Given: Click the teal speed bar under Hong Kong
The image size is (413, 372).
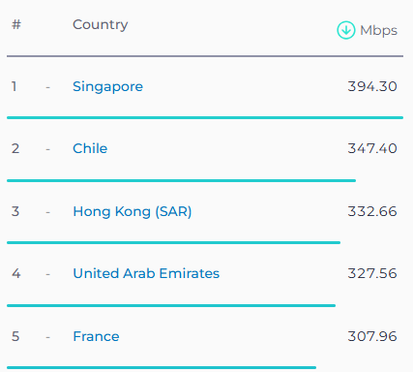Looking at the screenshot, I should [173, 242].
